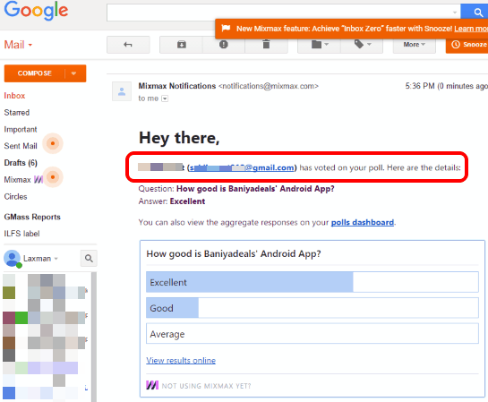
Task: Open Drafts (6) folder
Action: click(21, 163)
